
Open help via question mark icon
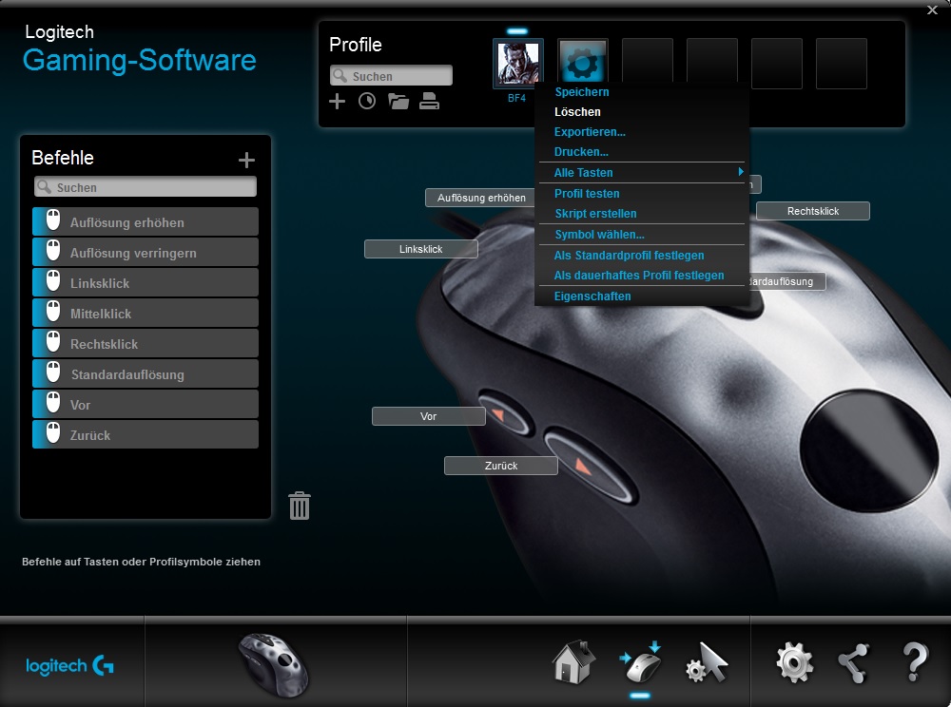coord(915,662)
